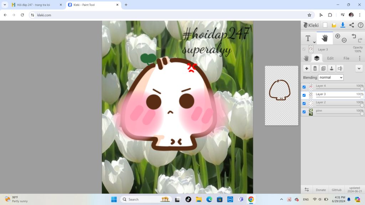Screen dimensions: 365x205
Task: Open the File tab
Action: pos(346,58)
